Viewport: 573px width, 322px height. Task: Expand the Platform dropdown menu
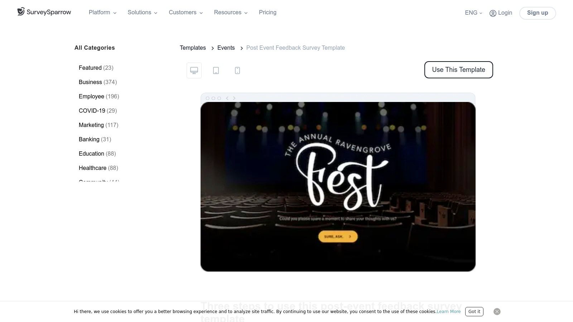pos(103,13)
